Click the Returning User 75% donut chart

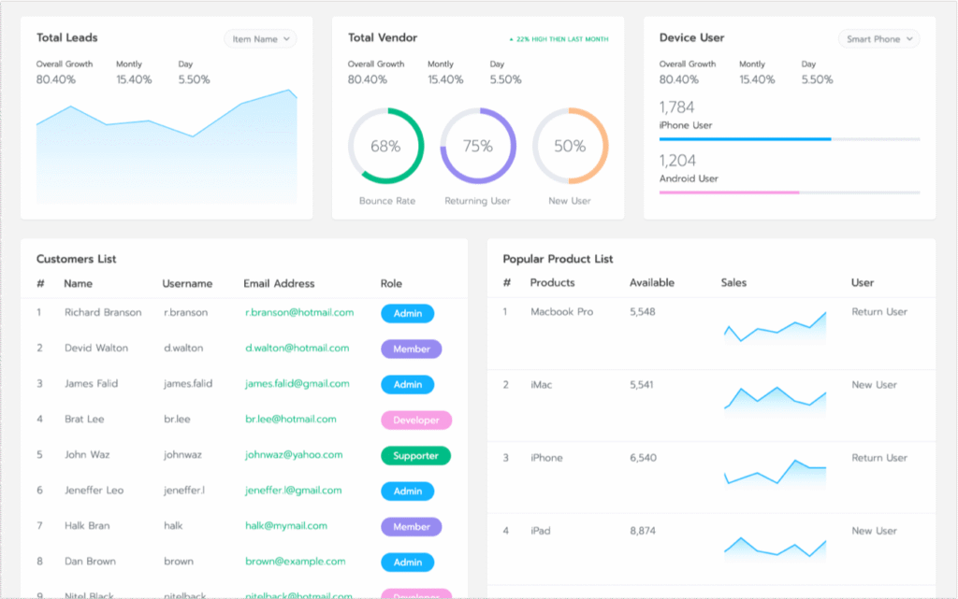(x=478, y=146)
